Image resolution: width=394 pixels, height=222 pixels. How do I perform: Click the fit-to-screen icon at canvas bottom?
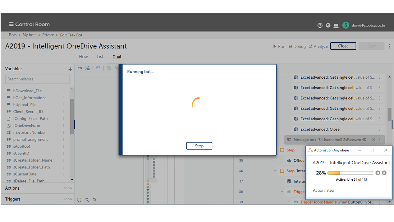coord(79,200)
